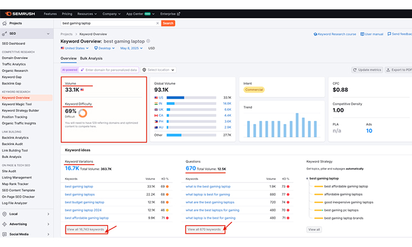Screen dimensions: 412x247
Task: Open 'best budget gaming laptop' keyword link
Action: click(x=85, y=202)
